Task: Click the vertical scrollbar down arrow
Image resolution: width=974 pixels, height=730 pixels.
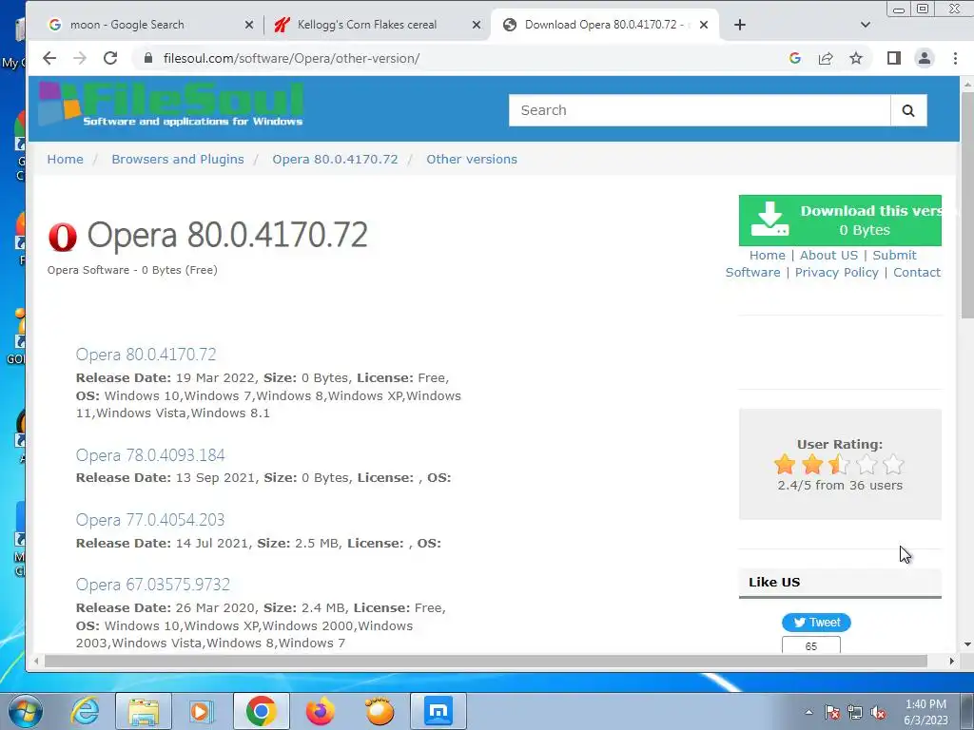Action: pyautogui.click(x=967, y=645)
